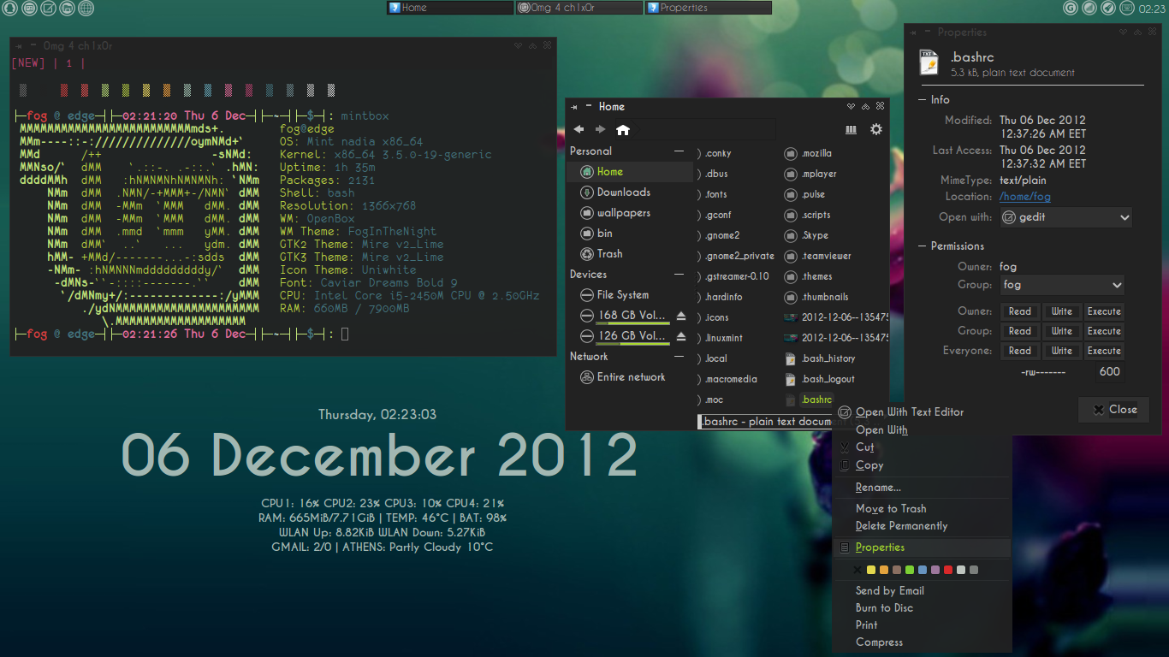The width and height of the screenshot is (1169, 657).
Task: Go back using the left arrow icon
Action: (579, 130)
